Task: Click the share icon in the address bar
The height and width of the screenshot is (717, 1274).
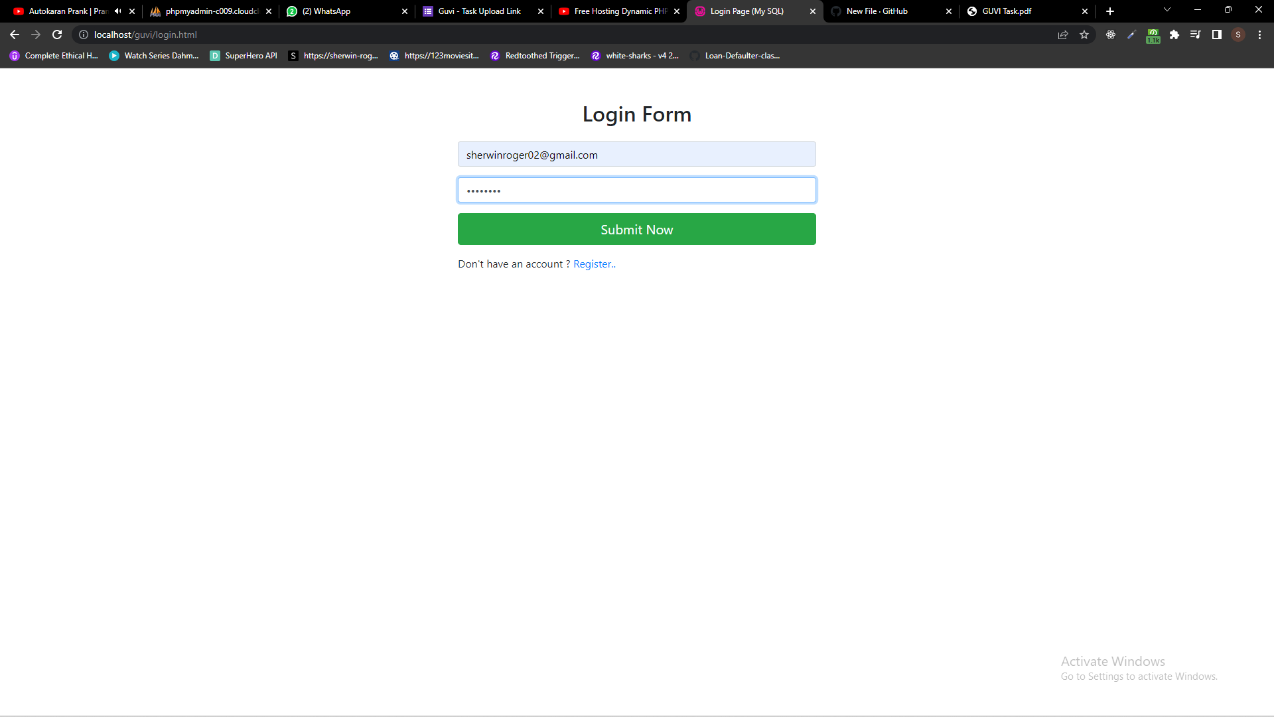Action: pyautogui.click(x=1063, y=35)
